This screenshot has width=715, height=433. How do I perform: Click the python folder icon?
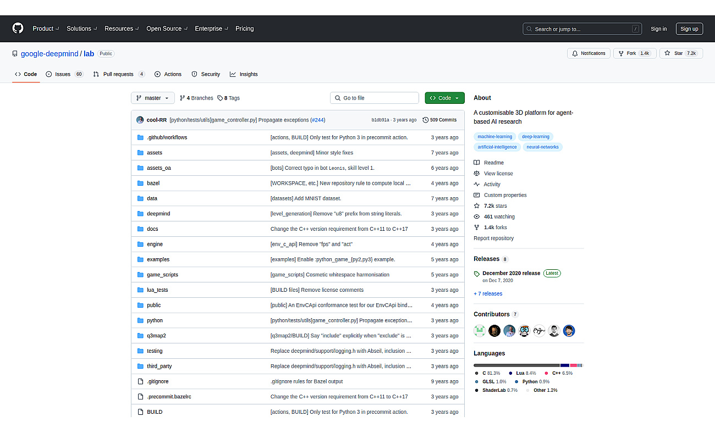141,320
